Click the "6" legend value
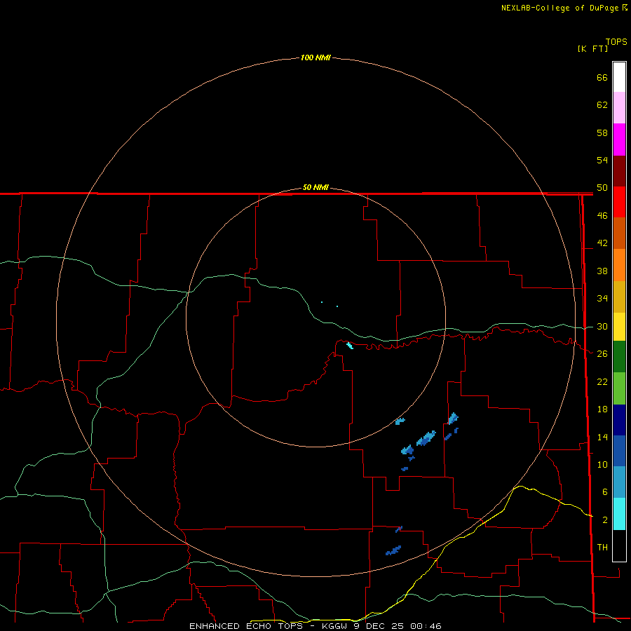Screen dimensions: 631x631 (605, 491)
